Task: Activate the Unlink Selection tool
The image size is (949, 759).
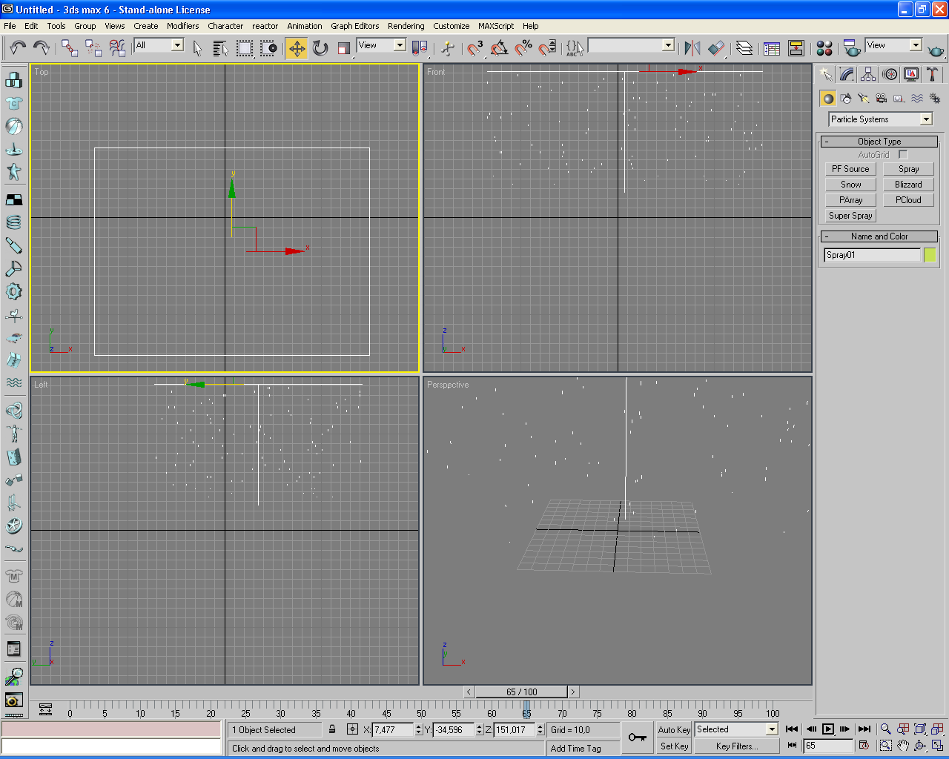Action: pos(93,48)
